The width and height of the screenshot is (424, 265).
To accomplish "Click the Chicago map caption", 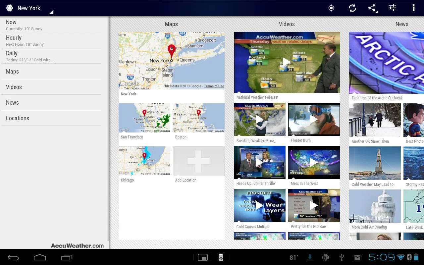I will 127,180.
